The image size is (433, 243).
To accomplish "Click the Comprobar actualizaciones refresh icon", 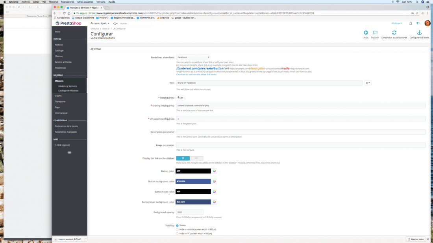I will click(x=394, y=33).
